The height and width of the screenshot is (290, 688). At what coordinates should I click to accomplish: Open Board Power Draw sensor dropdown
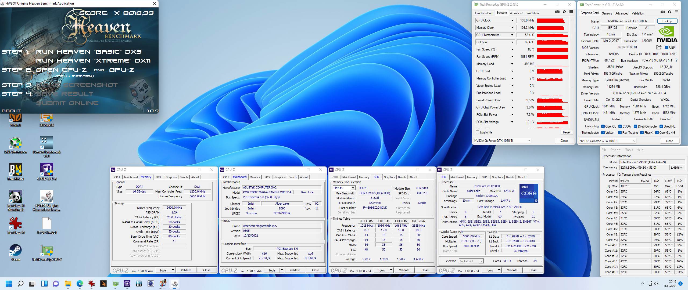tap(512, 100)
